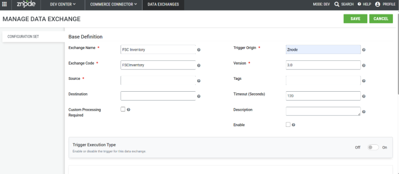The image size is (399, 174).
Task: Open the Help question mark icon
Action: pos(359,4)
